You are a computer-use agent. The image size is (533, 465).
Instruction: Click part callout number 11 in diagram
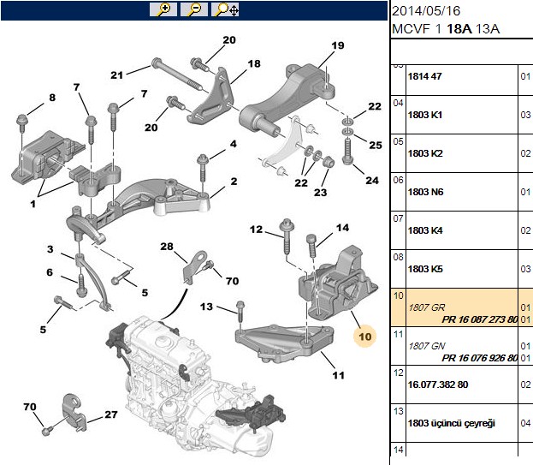338,375
